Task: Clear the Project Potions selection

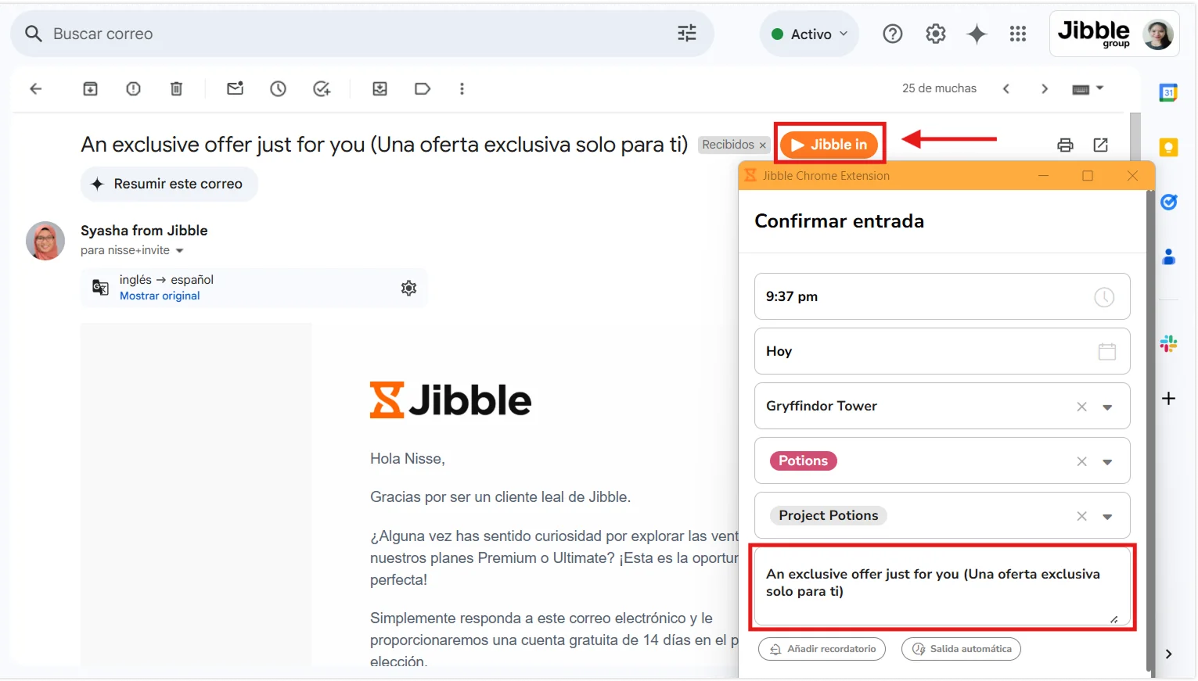Action: click(x=1081, y=516)
